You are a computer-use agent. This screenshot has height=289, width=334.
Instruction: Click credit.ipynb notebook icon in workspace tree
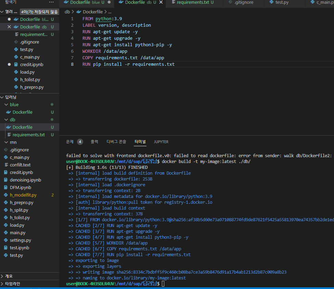coord(6,173)
